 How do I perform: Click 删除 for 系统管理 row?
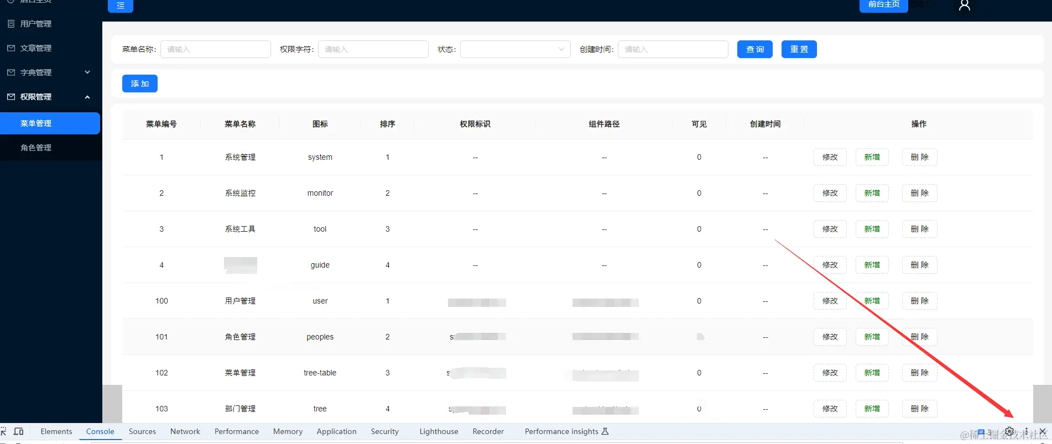(919, 157)
